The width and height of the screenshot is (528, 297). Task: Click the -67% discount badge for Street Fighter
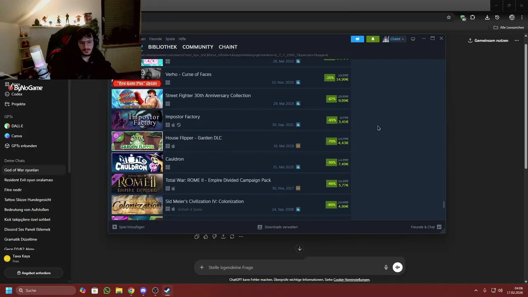pos(331,99)
